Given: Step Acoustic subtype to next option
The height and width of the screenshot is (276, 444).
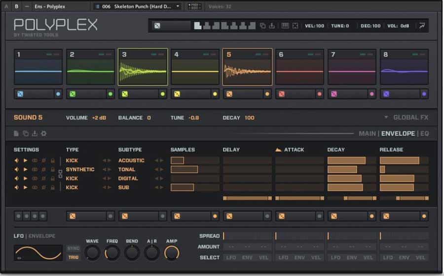Looking at the screenshot, I should 162,160.
